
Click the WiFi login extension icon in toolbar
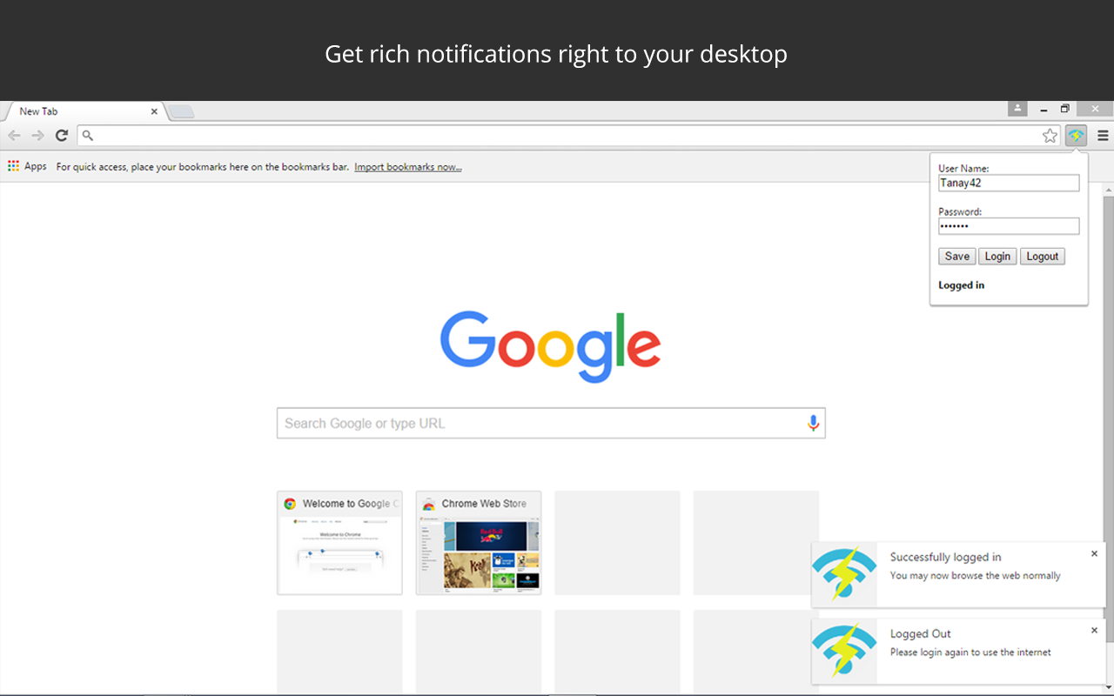point(1076,136)
